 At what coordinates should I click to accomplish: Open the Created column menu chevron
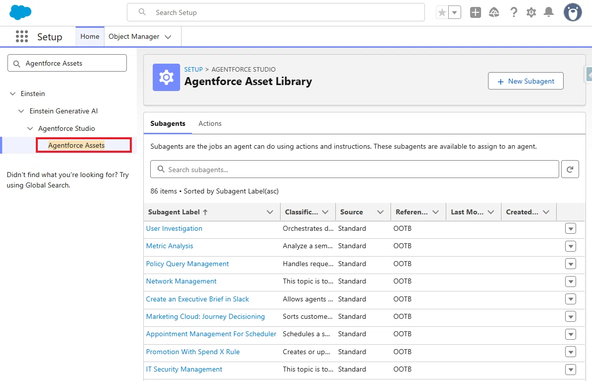coord(546,212)
